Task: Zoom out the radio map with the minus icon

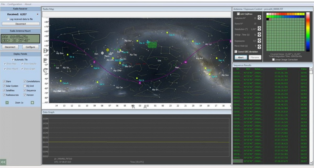Action: click(7, 103)
